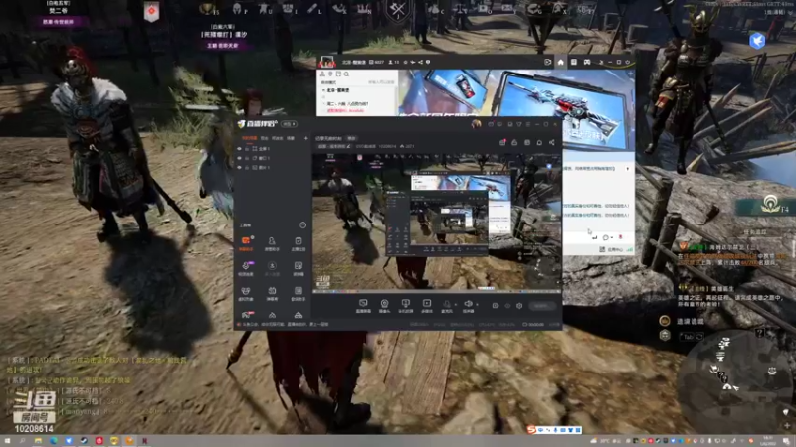The image size is (796, 447).
Task: Switch to the third scene tab
Action: (277, 138)
